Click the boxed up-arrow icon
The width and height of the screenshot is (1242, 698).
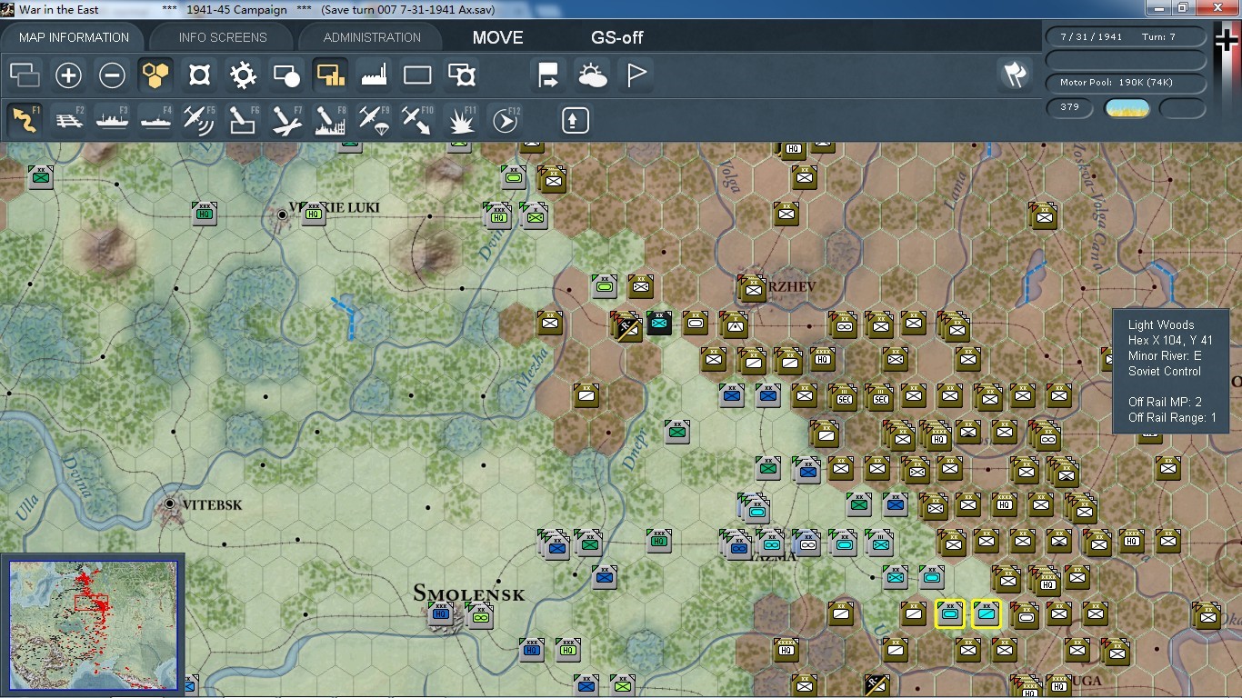[x=575, y=120]
